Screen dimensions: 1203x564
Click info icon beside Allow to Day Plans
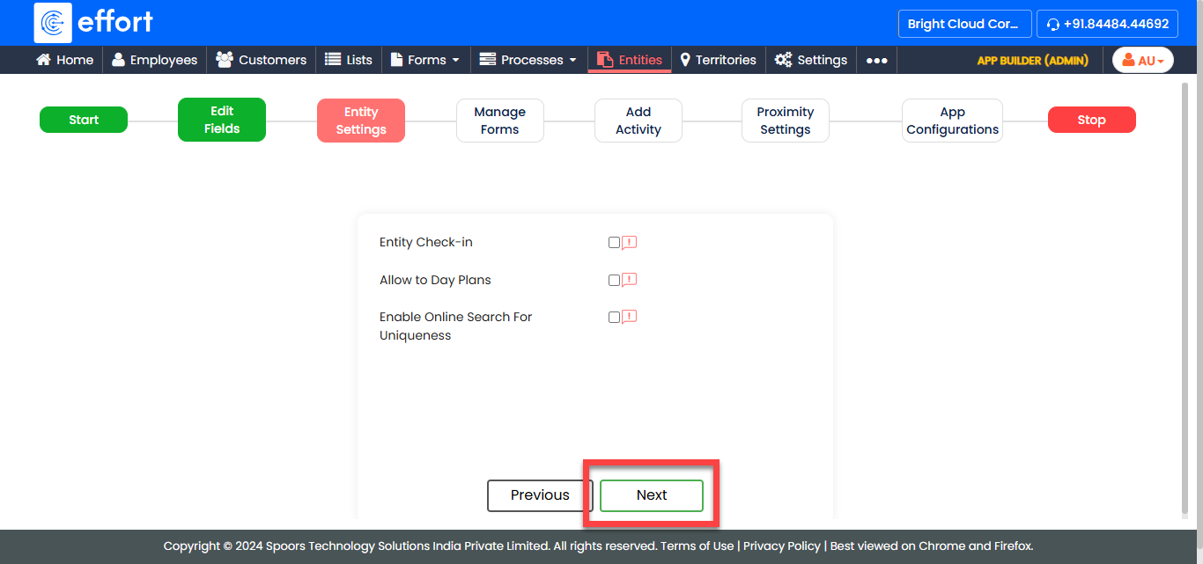(630, 280)
